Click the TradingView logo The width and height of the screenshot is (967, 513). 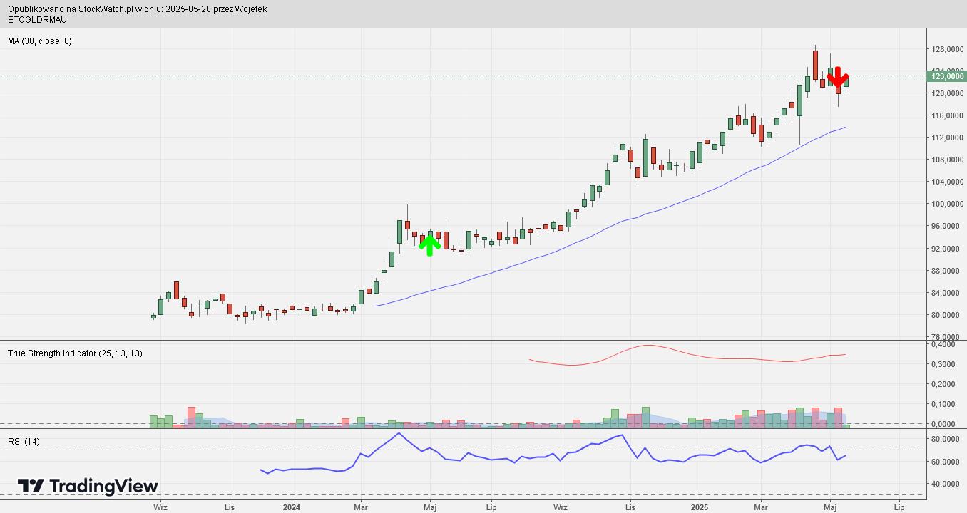[x=88, y=486]
